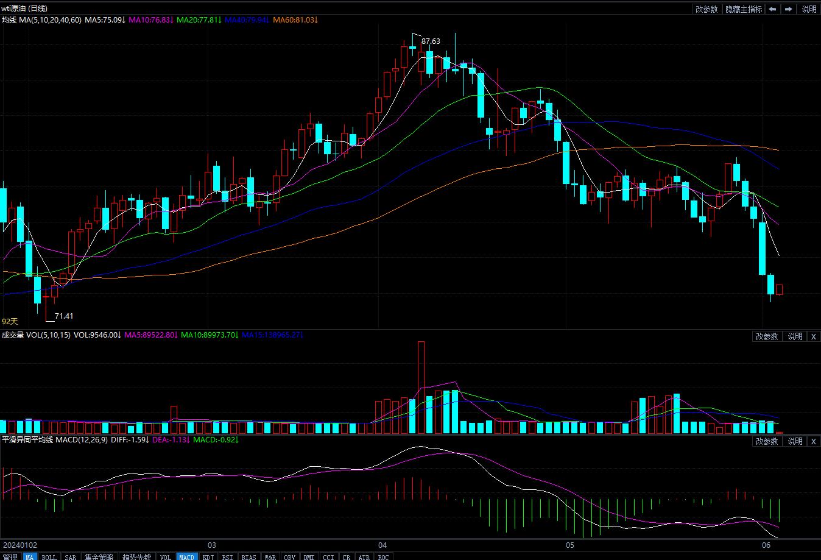Click the 05 month marker on the time axis
This screenshot has height=560, width=821.
[570, 545]
